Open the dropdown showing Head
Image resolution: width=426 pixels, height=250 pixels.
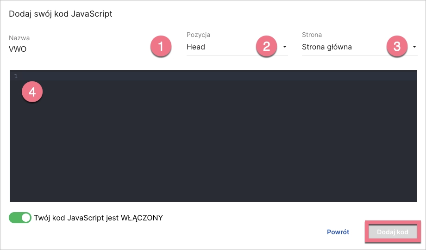[x=218, y=47]
